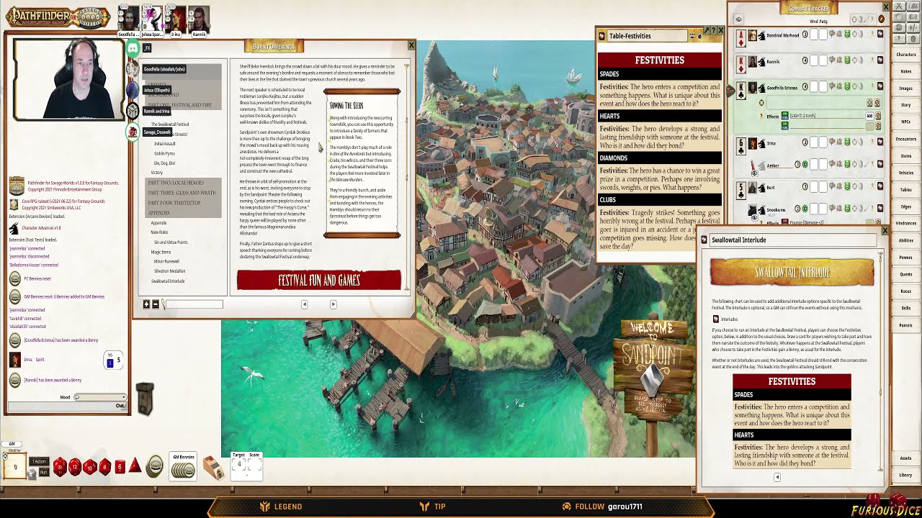The image size is (922, 518).
Task: Click the GM Bennies coin pile
Action: point(183,471)
